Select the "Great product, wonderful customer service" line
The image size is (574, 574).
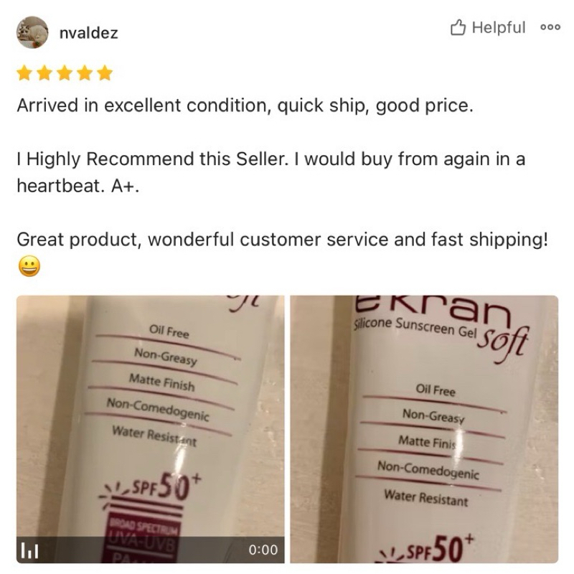coord(282,240)
